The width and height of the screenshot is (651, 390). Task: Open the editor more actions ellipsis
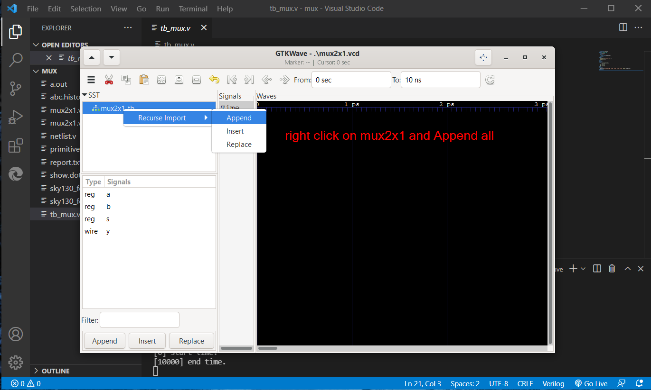tap(639, 27)
